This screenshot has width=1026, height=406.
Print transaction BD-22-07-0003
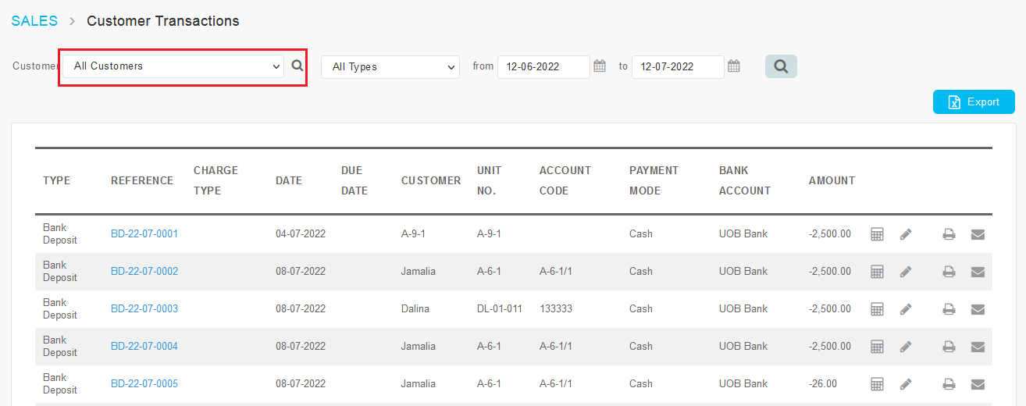949,309
